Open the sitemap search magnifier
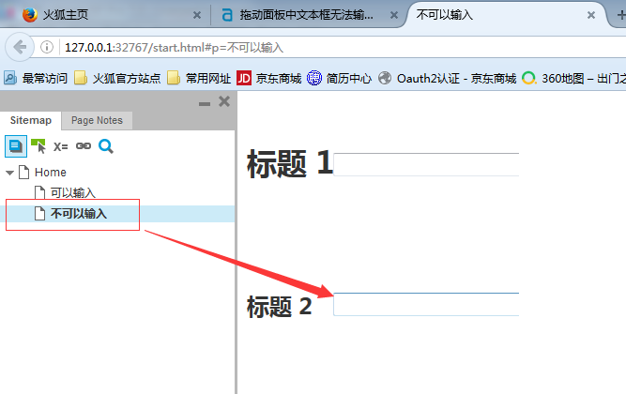 pyautogui.click(x=106, y=146)
